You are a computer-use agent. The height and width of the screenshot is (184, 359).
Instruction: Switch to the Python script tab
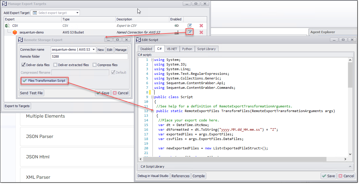(187, 49)
